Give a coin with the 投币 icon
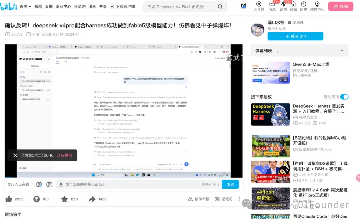The image size is (360, 219). click(x=37, y=199)
